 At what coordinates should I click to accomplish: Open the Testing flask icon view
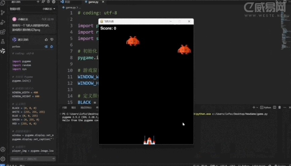3,42
